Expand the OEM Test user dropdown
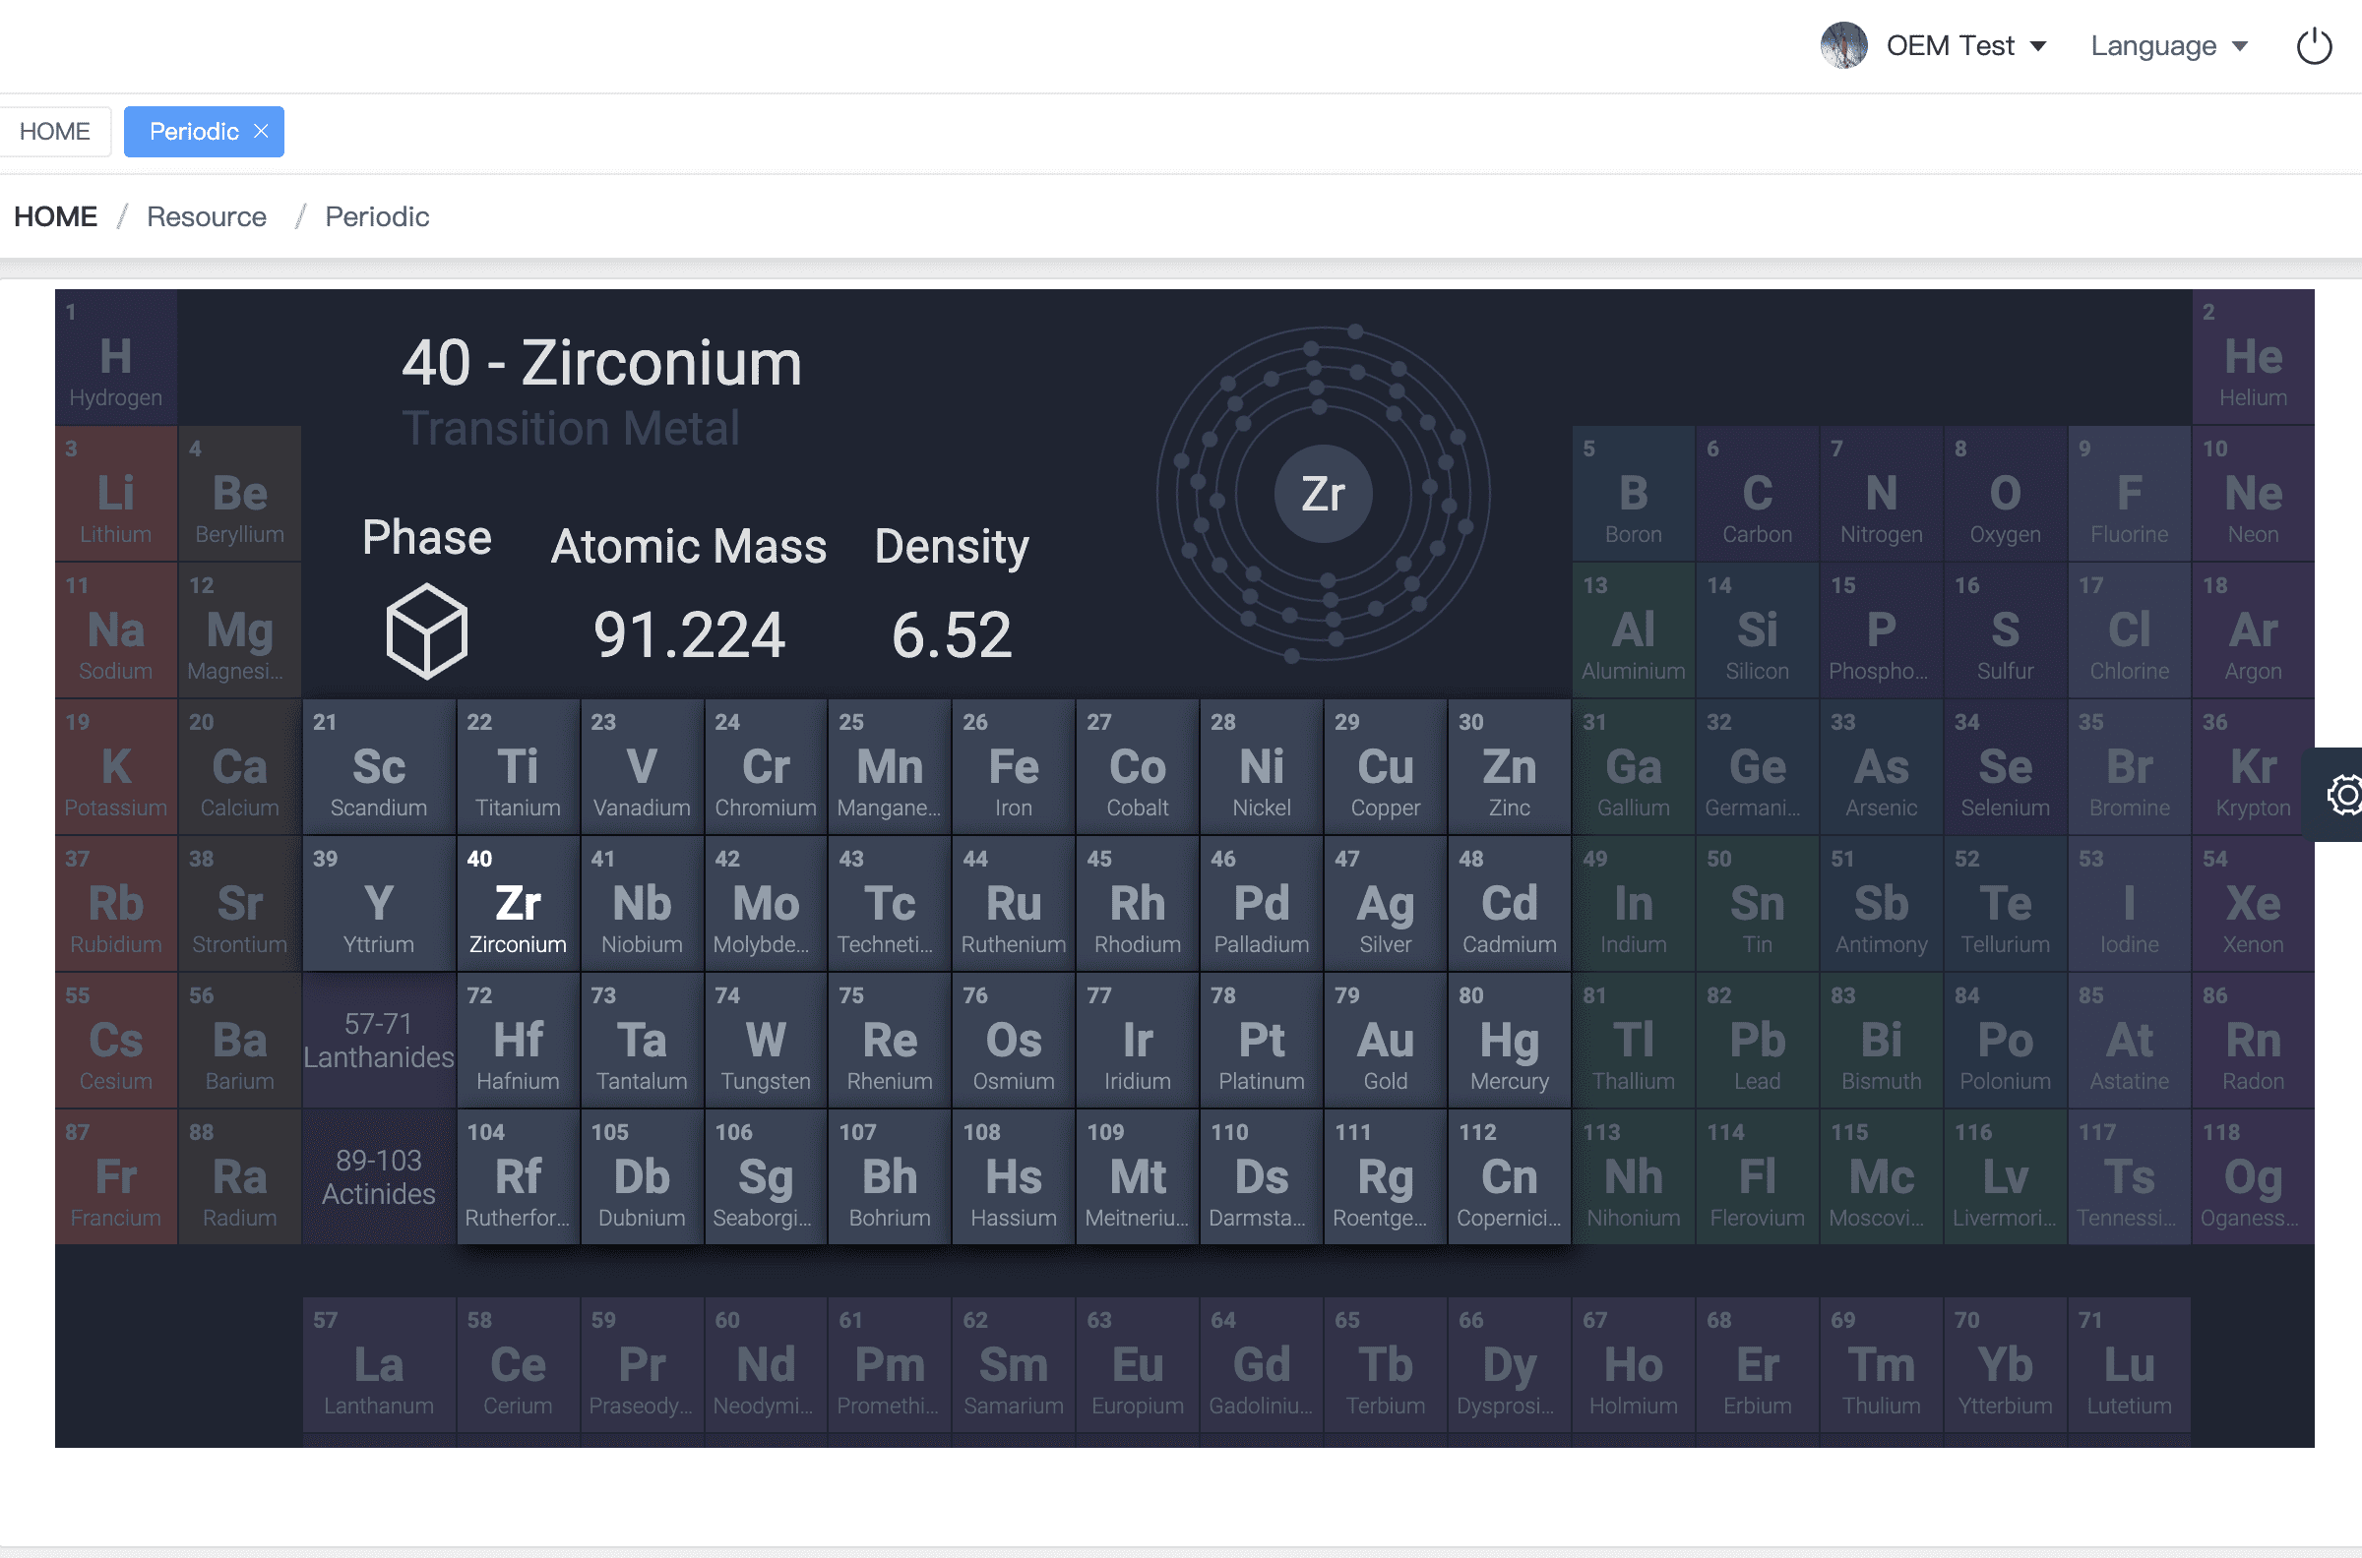The image size is (2362, 1558). (1966, 45)
